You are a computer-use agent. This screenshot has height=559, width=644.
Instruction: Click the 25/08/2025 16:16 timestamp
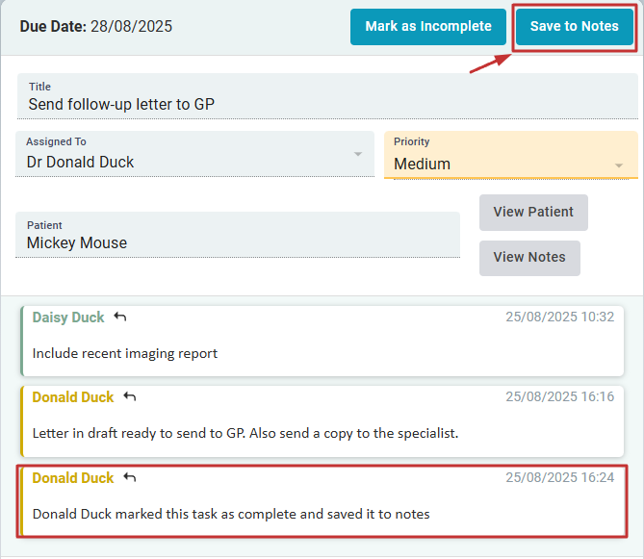pos(559,396)
